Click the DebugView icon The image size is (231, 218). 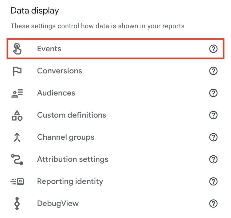(x=17, y=204)
